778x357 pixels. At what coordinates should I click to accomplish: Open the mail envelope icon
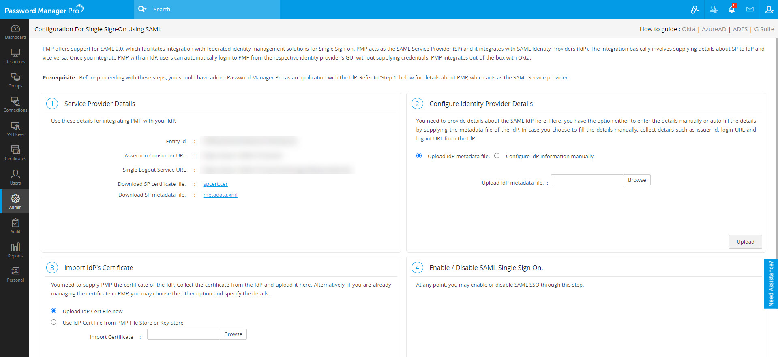750,9
